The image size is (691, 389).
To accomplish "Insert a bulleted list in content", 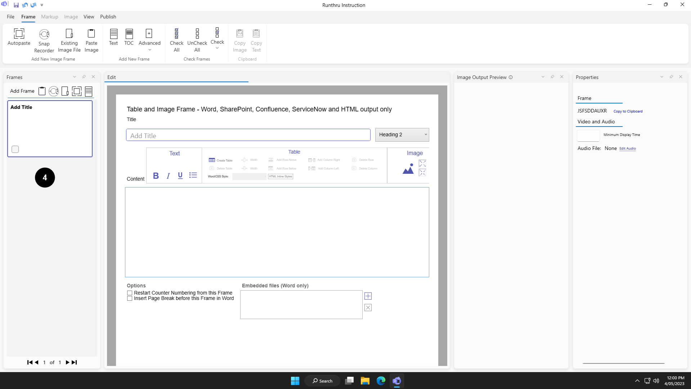I will [x=193, y=175].
